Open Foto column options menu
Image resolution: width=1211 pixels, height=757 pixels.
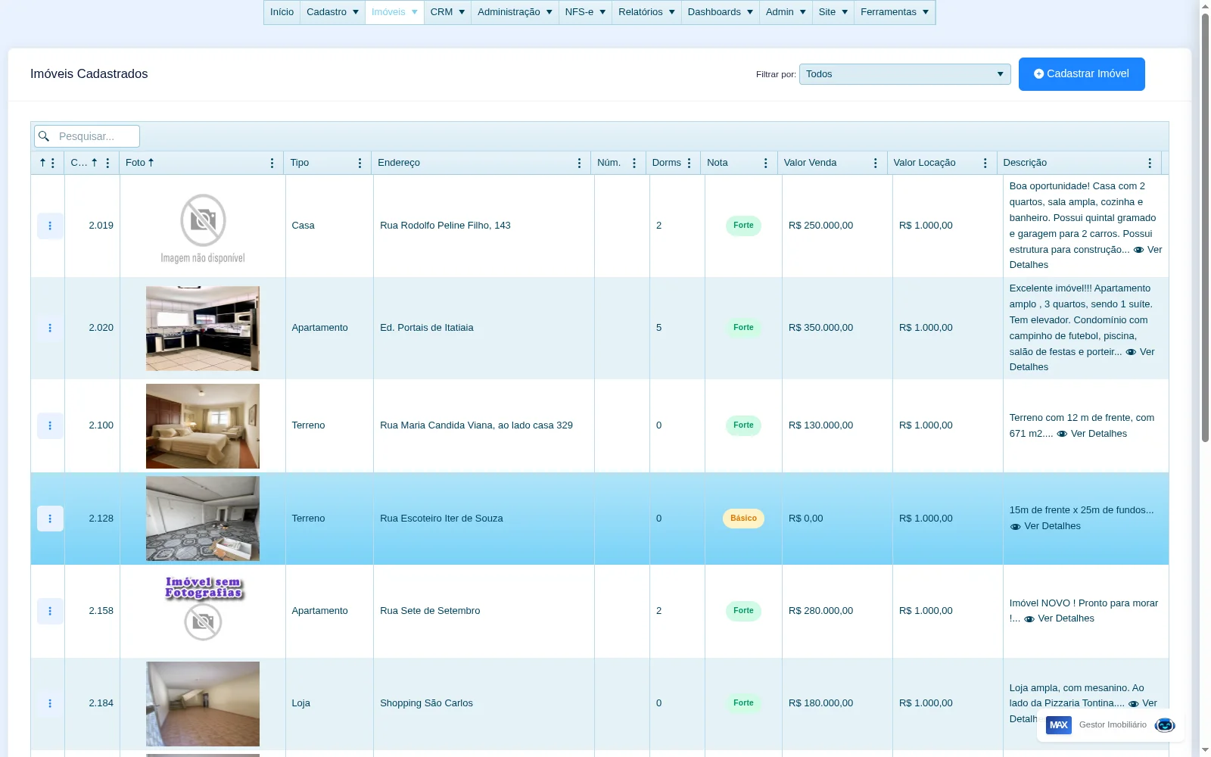tap(272, 163)
